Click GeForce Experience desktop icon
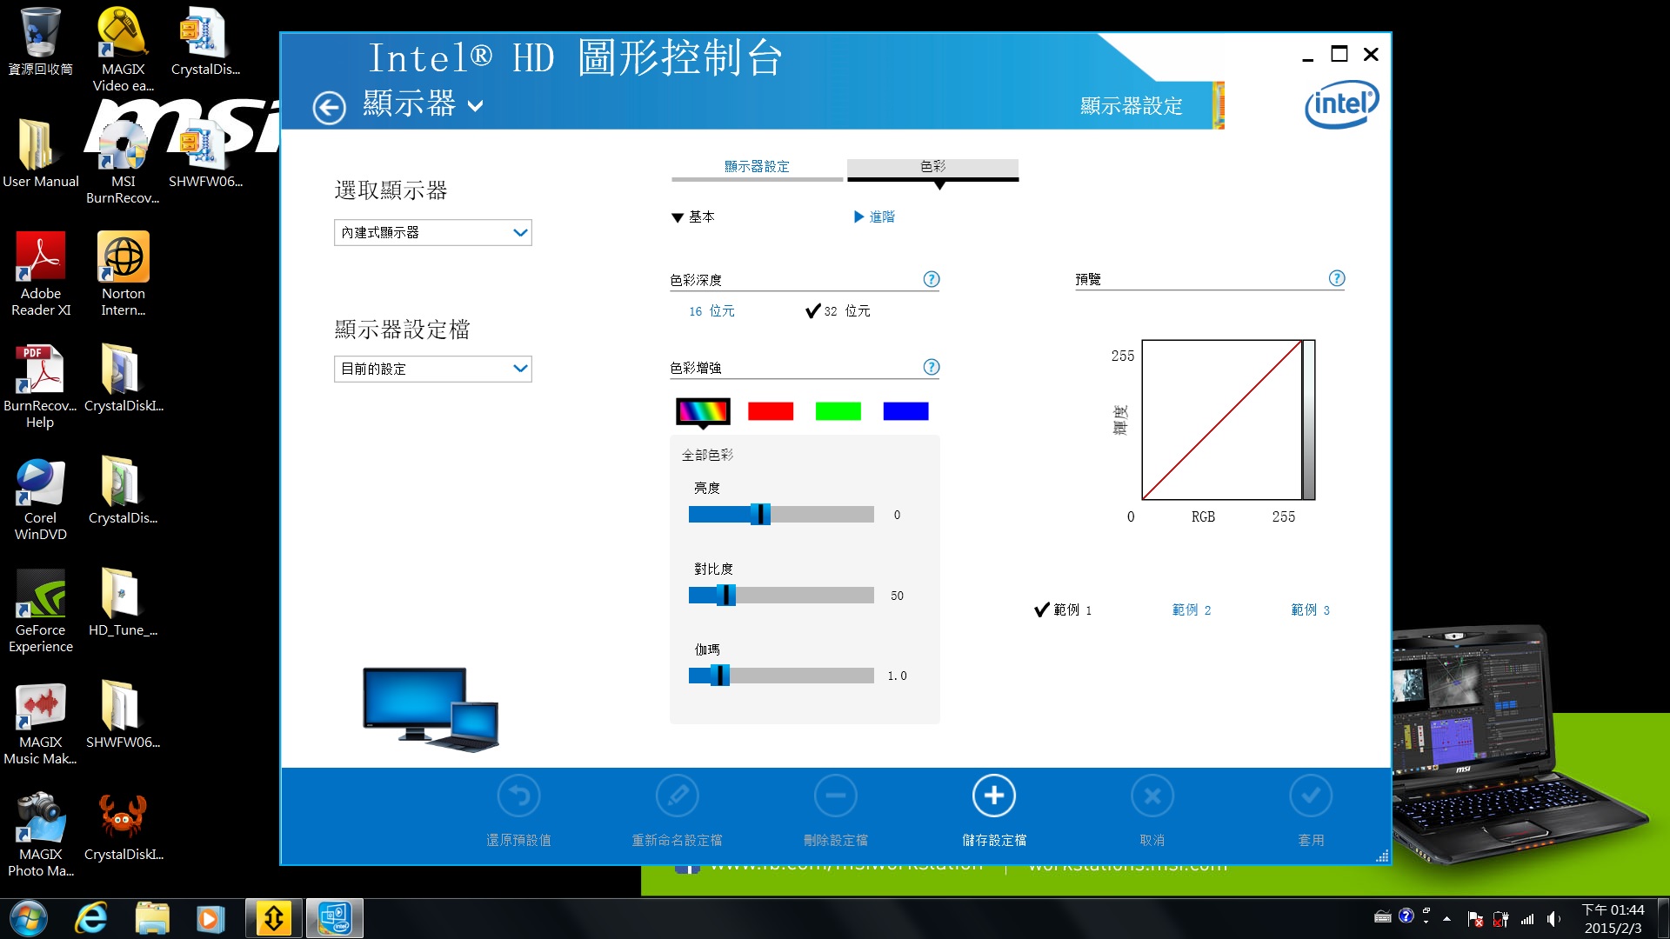The height and width of the screenshot is (939, 1670). tap(40, 596)
